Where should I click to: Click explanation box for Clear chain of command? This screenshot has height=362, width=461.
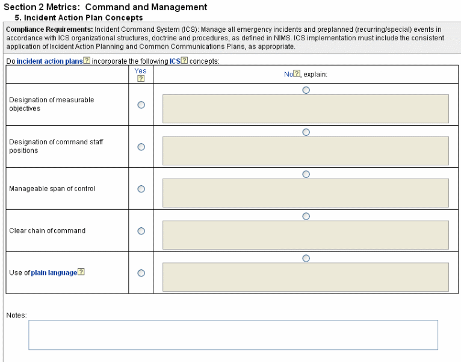(x=306, y=235)
